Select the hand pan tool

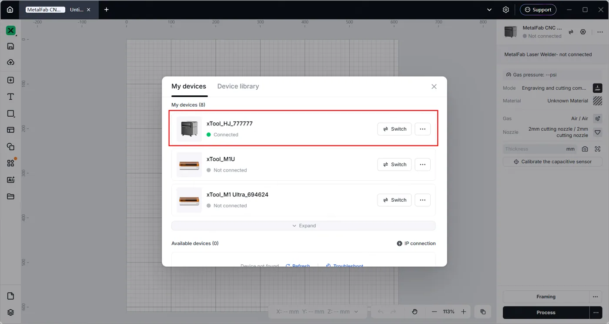tap(415, 312)
